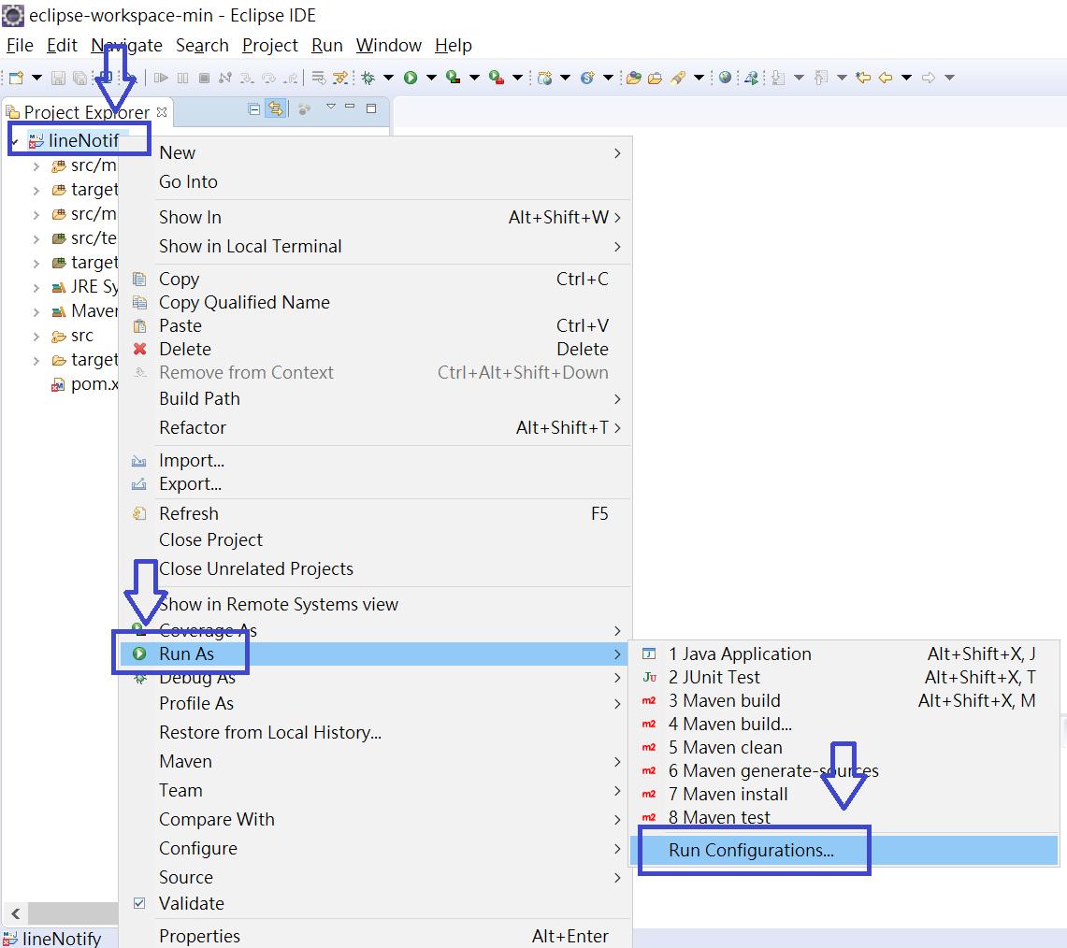Click the Coverage run toolbar icon
The image size is (1067, 948).
click(x=454, y=78)
